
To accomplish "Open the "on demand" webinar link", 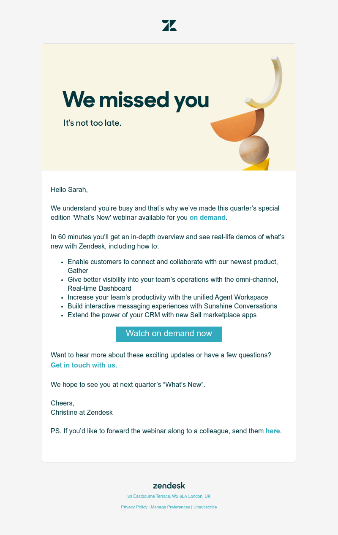I will coord(207,218).
